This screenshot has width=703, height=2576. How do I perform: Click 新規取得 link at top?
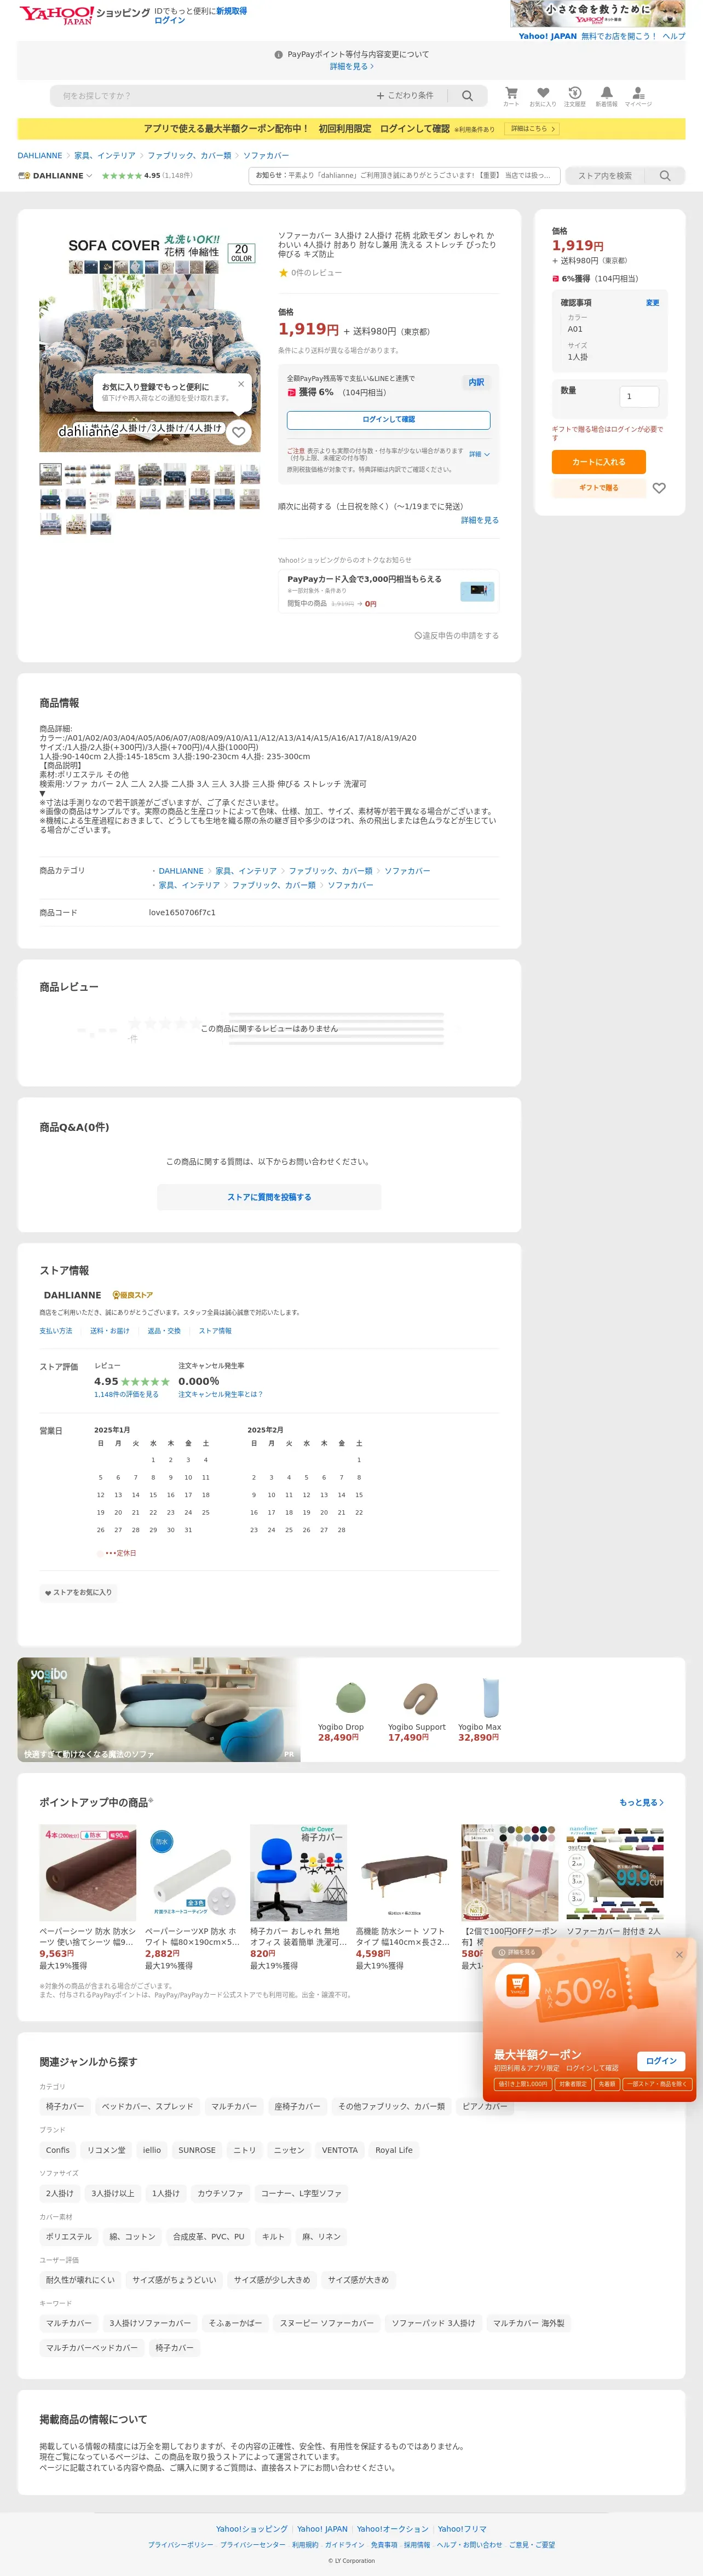(232, 11)
